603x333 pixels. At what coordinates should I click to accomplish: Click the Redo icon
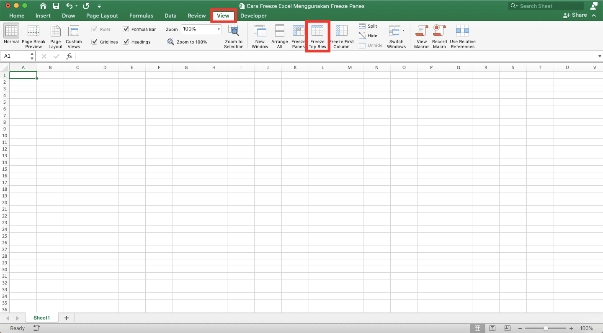click(86, 6)
